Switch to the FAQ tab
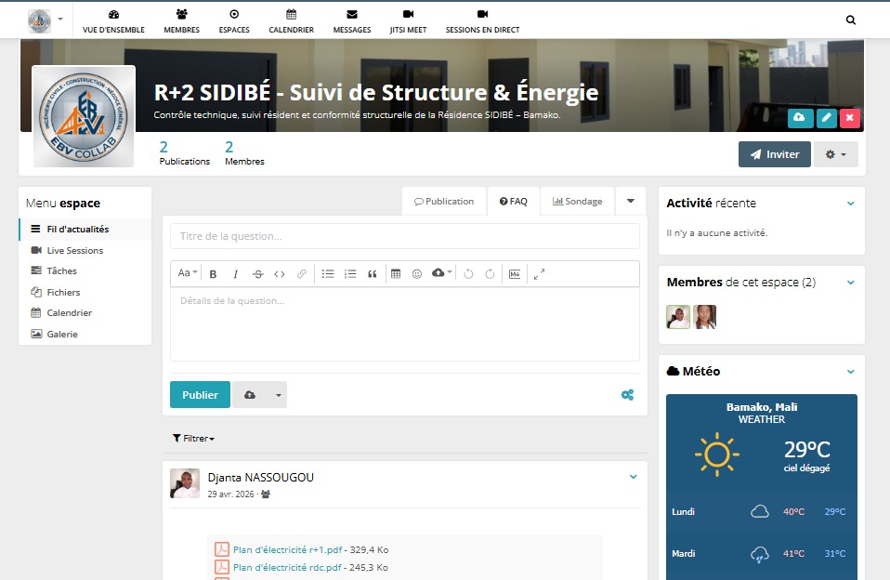Screen dimensions: 890x580 click(x=513, y=202)
